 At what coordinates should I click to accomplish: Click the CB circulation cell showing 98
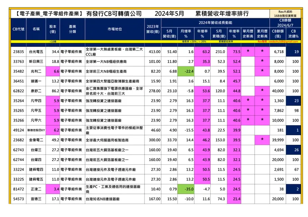(293, 110)
